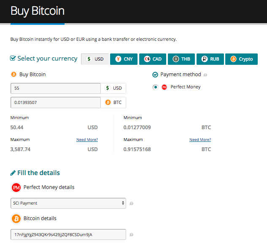Select the Crypto currency option
The image size is (267, 245).
[x=241, y=59]
